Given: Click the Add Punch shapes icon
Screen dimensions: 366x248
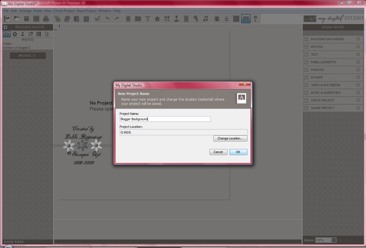Looking at the screenshot, I should click(167, 19).
